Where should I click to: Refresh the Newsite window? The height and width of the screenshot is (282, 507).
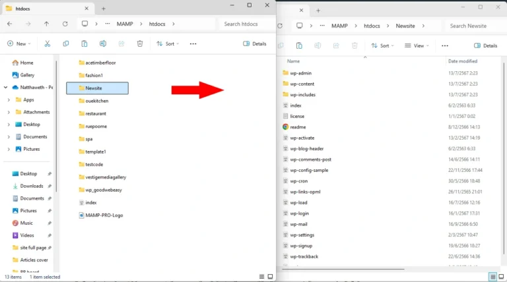(x=280, y=26)
